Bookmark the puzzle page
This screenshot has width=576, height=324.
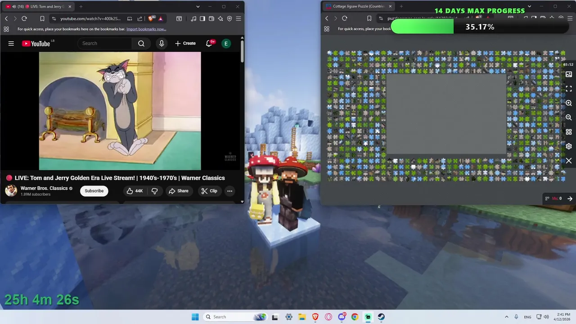369,18
